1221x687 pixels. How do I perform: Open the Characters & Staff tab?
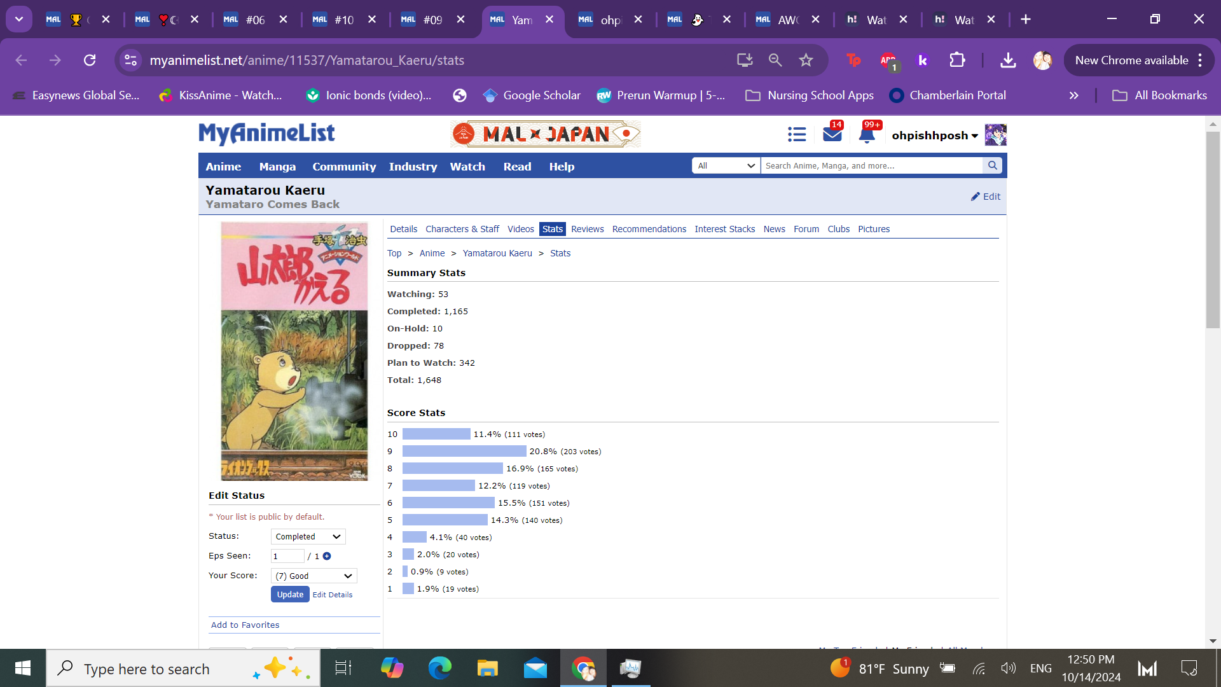point(462,229)
